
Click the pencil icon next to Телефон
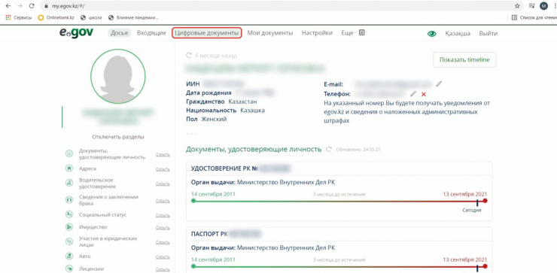(x=413, y=94)
